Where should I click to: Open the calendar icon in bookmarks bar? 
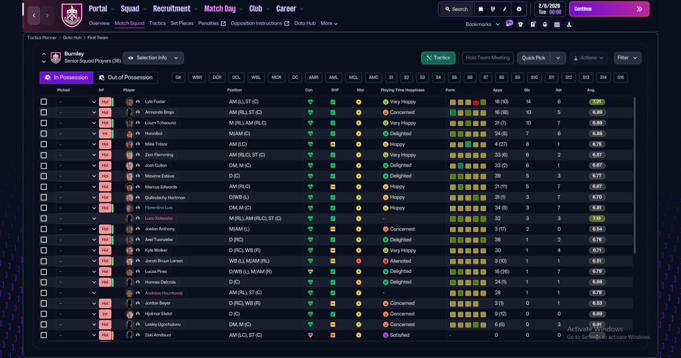[557, 24]
